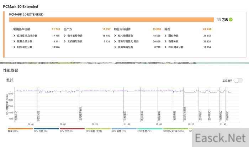Click the 01:40 time label on chart axis
Viewport: 249px width, 147px height.
(31, 124)
